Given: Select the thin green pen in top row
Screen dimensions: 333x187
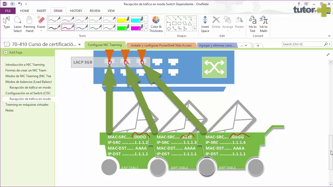Looking at the screenshot, I should (x=95, y=19).
